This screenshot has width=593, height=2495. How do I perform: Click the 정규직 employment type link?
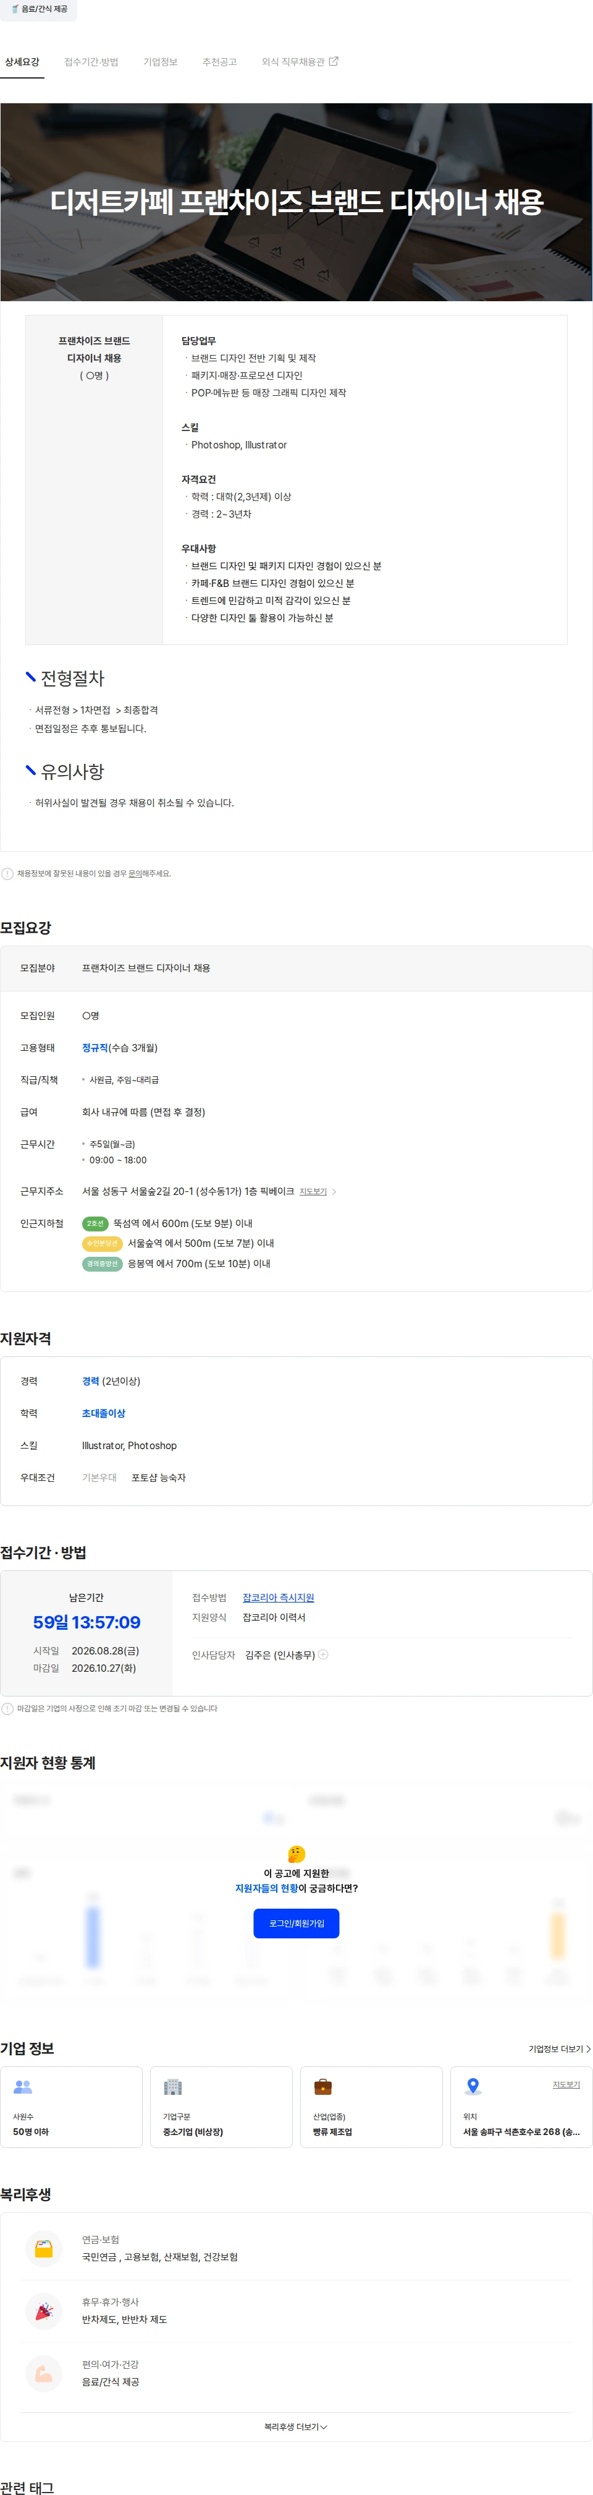(95, 1048)
